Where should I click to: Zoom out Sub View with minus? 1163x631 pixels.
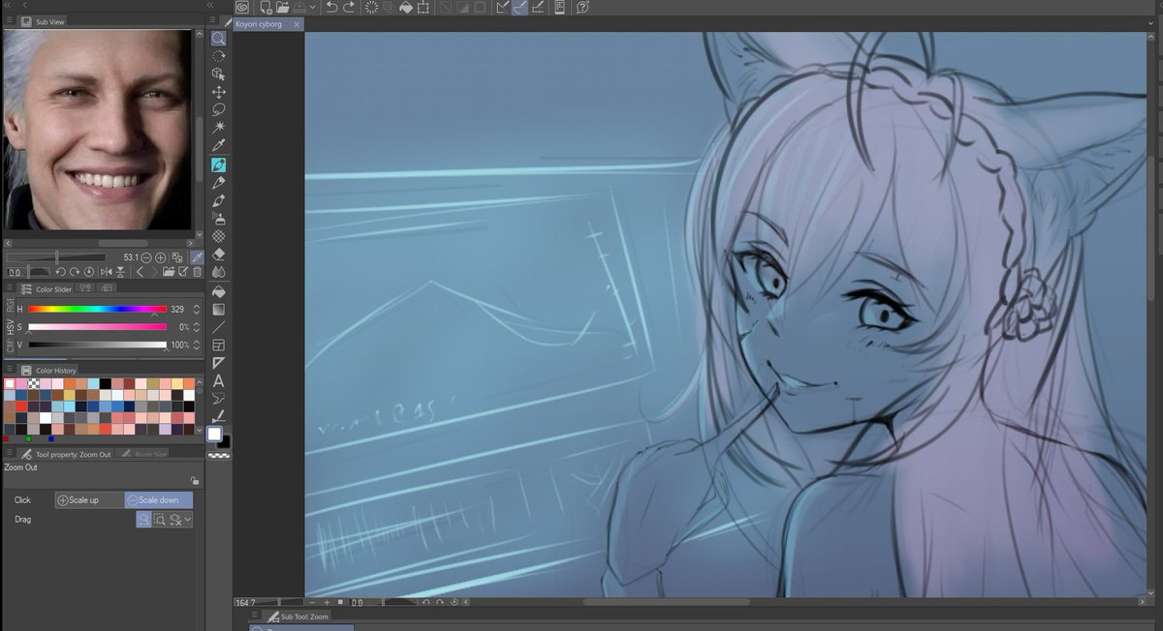[146, 258]
